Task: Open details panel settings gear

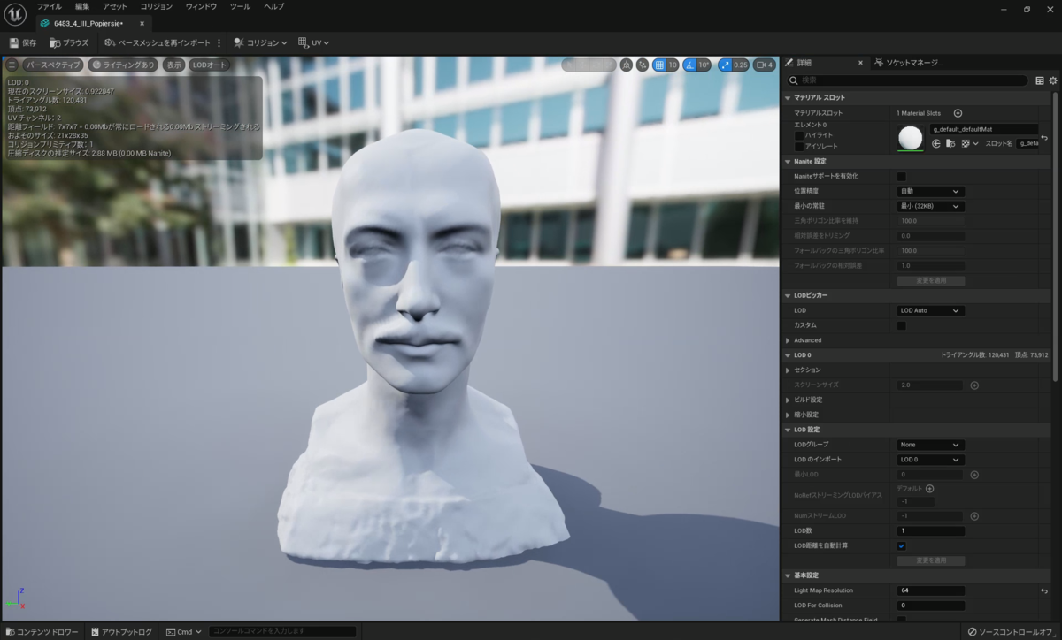Action: [1053, 80]
